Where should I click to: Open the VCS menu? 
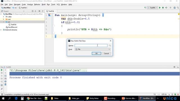[58, 4]
